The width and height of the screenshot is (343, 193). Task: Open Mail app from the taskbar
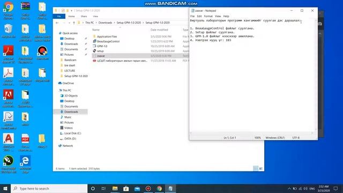click(137, 188)
